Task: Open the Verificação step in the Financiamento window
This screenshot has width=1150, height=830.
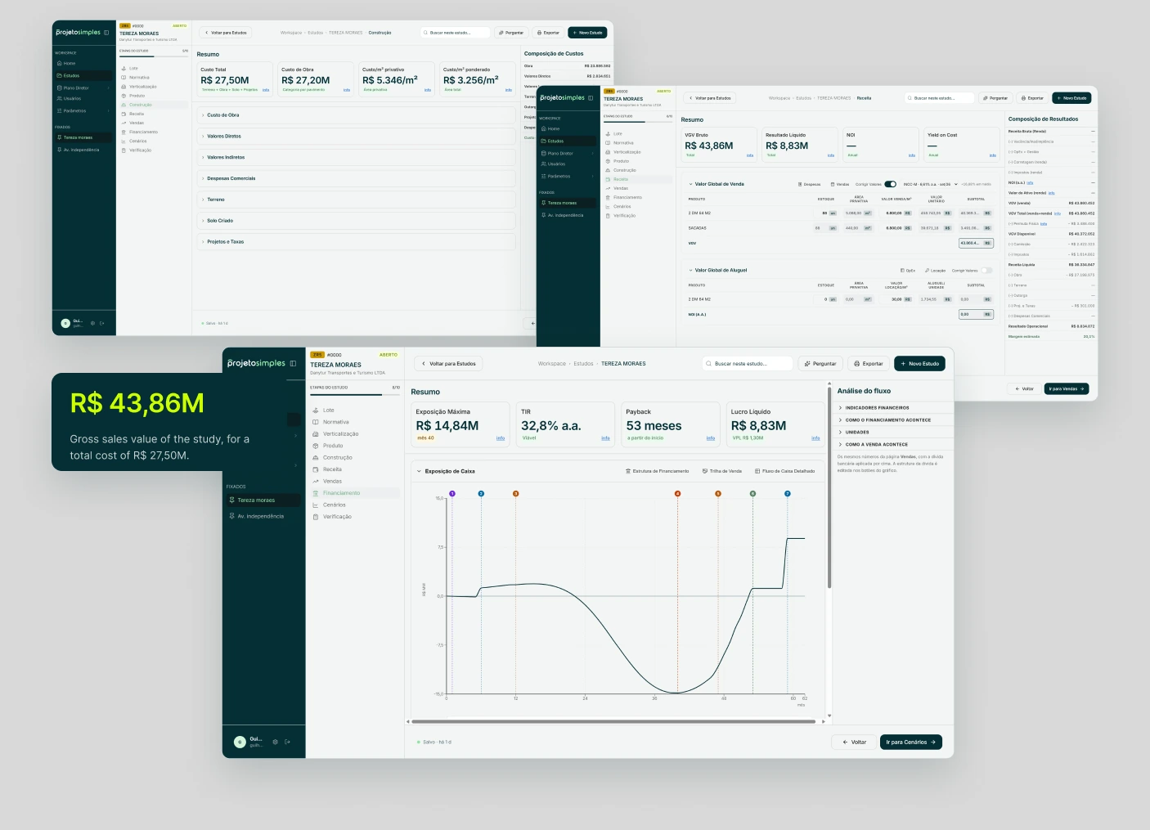Action: pyautogui.click(x=337, y=517)
